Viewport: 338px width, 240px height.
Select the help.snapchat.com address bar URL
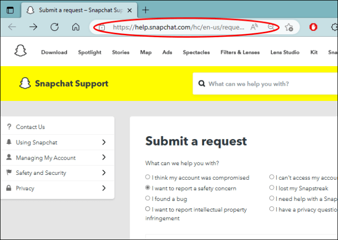click(x=179, y=27)
